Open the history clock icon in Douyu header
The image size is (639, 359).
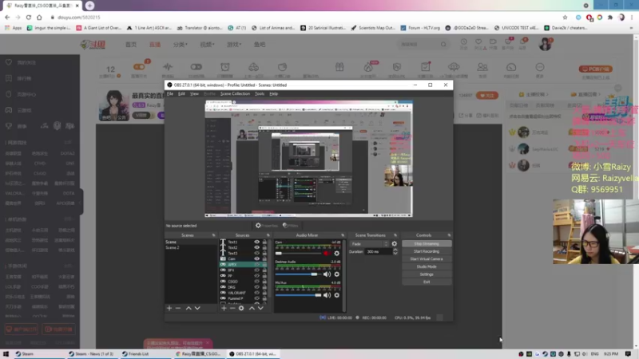pos(464,42)
